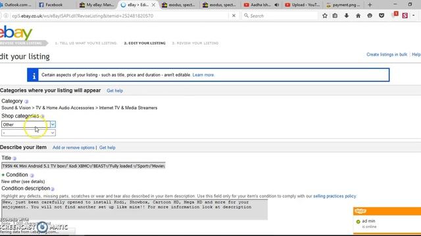Click the Skype notification header

click(387, 211)
